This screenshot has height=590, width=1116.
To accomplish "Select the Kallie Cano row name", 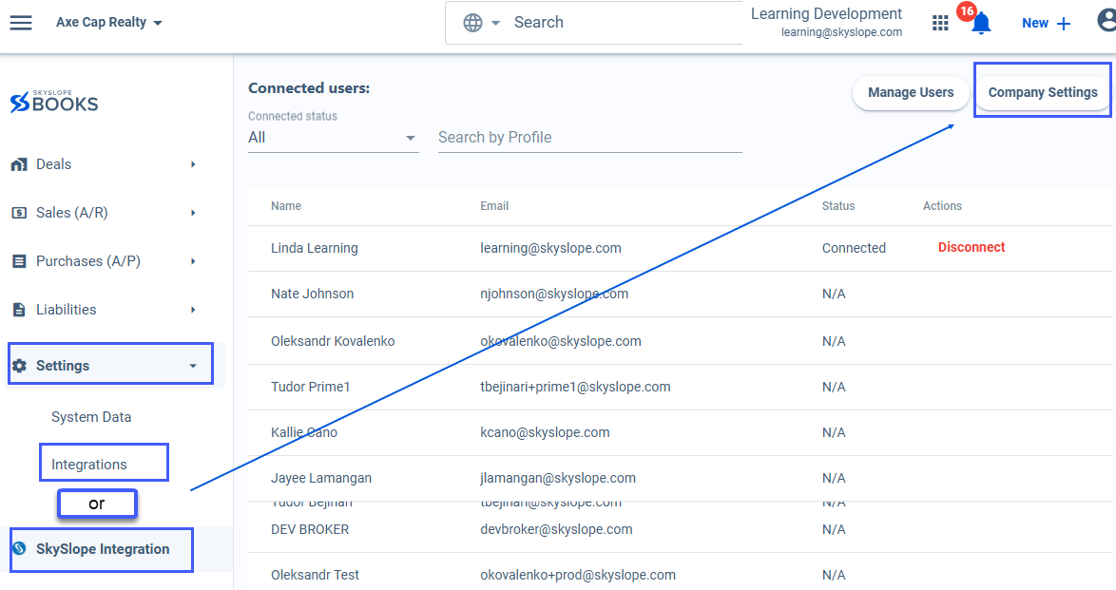I will 304,432.
